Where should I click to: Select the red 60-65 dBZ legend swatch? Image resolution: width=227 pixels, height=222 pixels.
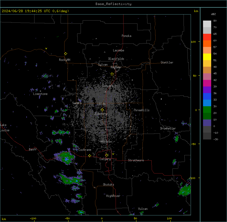click(x=207, y=37)
